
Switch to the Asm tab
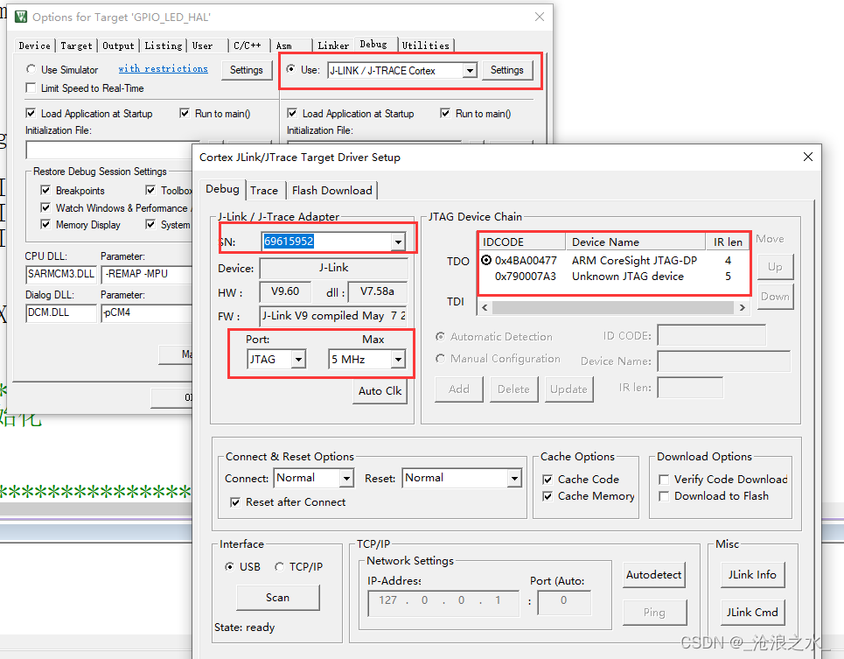coord(284,46)
